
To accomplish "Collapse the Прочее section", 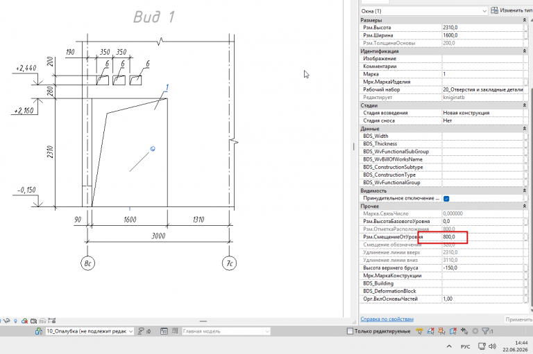I will 525,206.
